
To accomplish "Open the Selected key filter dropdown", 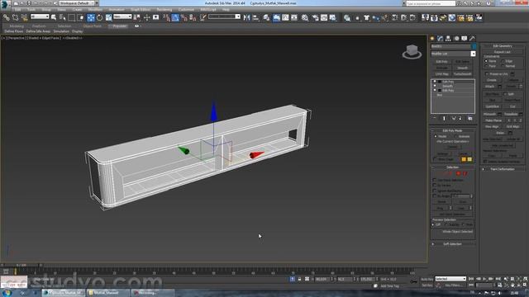I will tap(450, 279).
